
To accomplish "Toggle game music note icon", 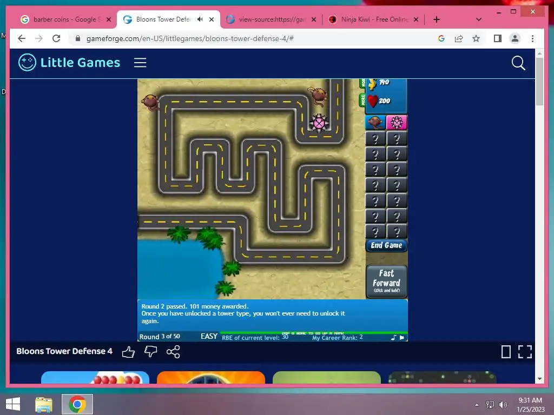I will [x=394, y=337].
